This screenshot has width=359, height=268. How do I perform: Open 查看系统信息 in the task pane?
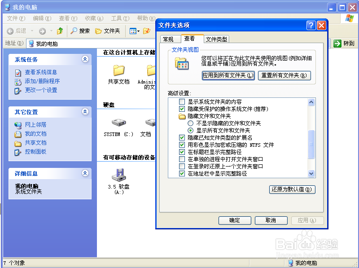coord(41,72)
